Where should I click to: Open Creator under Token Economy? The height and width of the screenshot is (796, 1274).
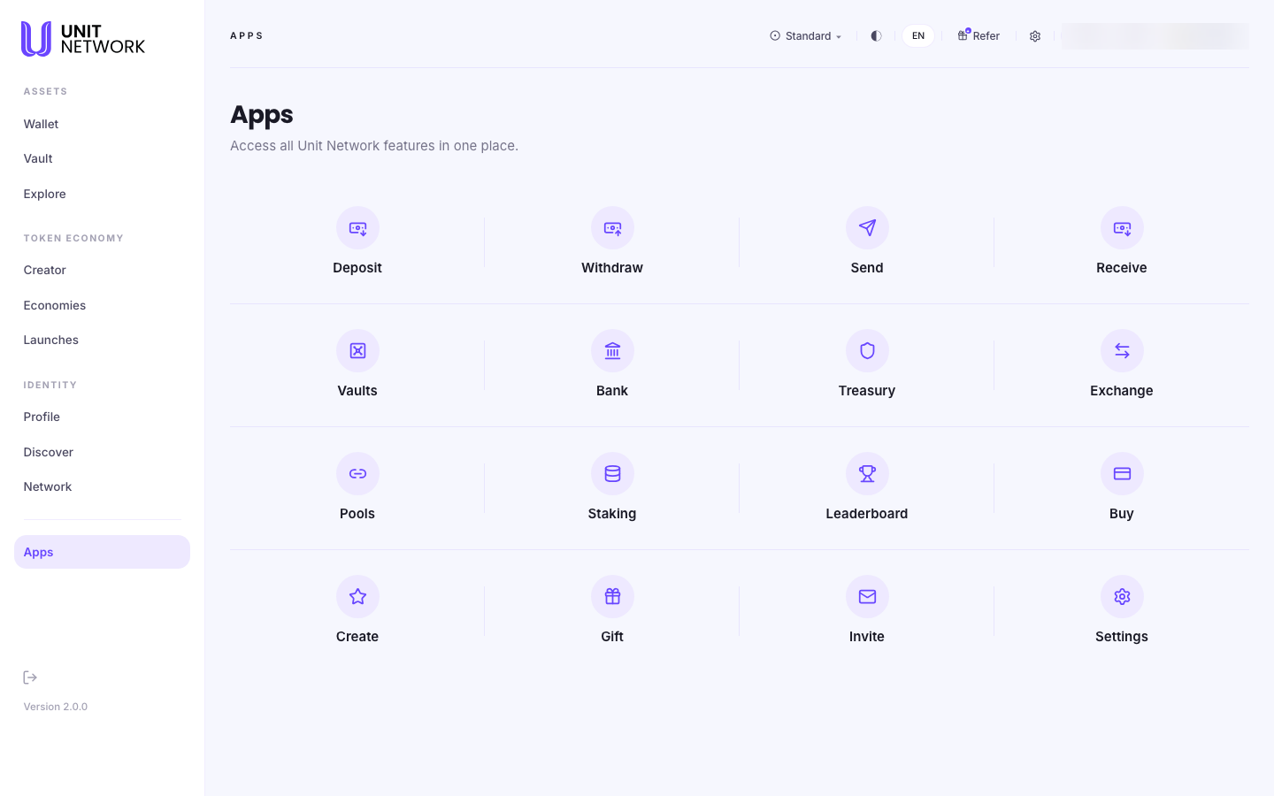click(44, 270)
